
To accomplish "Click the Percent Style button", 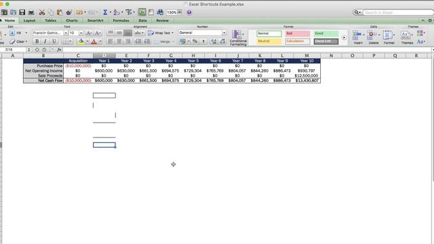I will click(x=195, y=41).
